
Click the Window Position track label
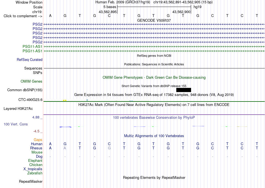[x=29, y=2]
